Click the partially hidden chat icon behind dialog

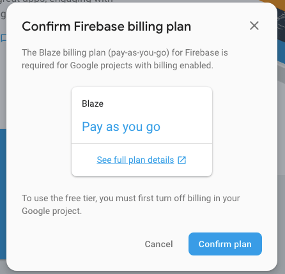tap(3, 38)
